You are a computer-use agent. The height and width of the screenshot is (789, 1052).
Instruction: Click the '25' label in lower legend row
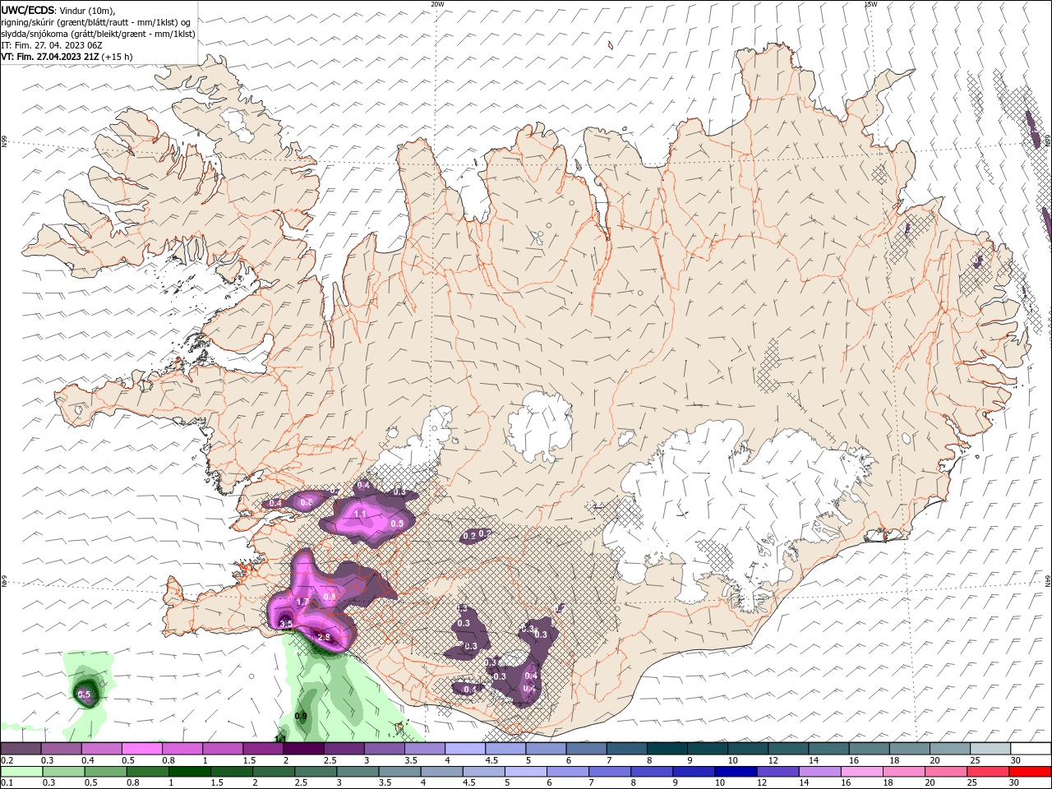972,782
